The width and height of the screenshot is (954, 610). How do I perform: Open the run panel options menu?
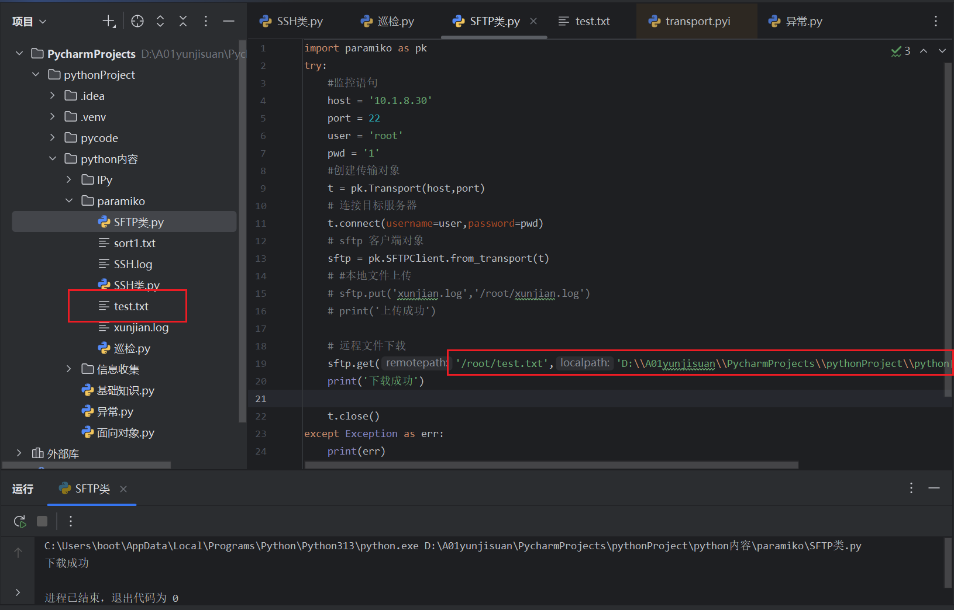pyautogui.click(x=911, y=488)
